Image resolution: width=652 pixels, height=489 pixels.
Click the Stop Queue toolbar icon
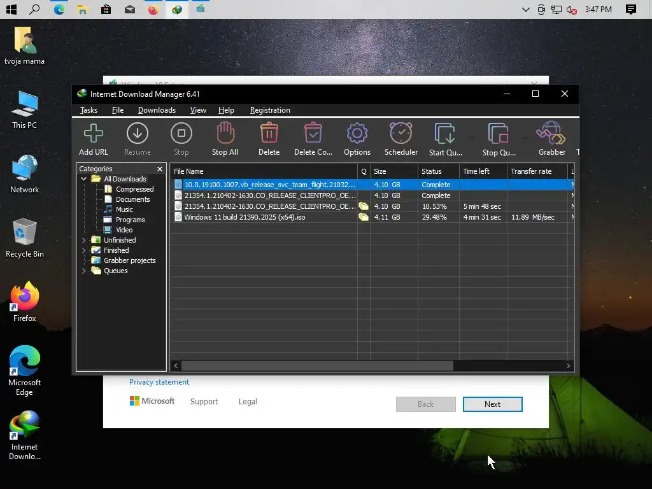click(499, 134)
